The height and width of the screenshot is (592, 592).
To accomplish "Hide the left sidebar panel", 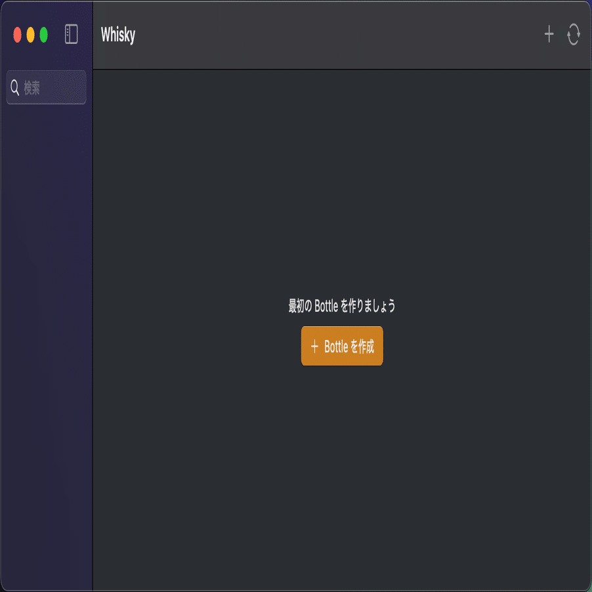I will pos(72,34).
